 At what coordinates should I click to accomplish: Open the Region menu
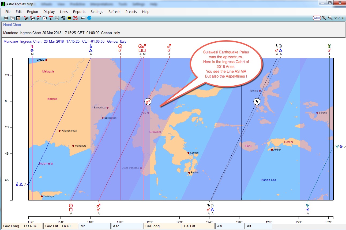32,12
